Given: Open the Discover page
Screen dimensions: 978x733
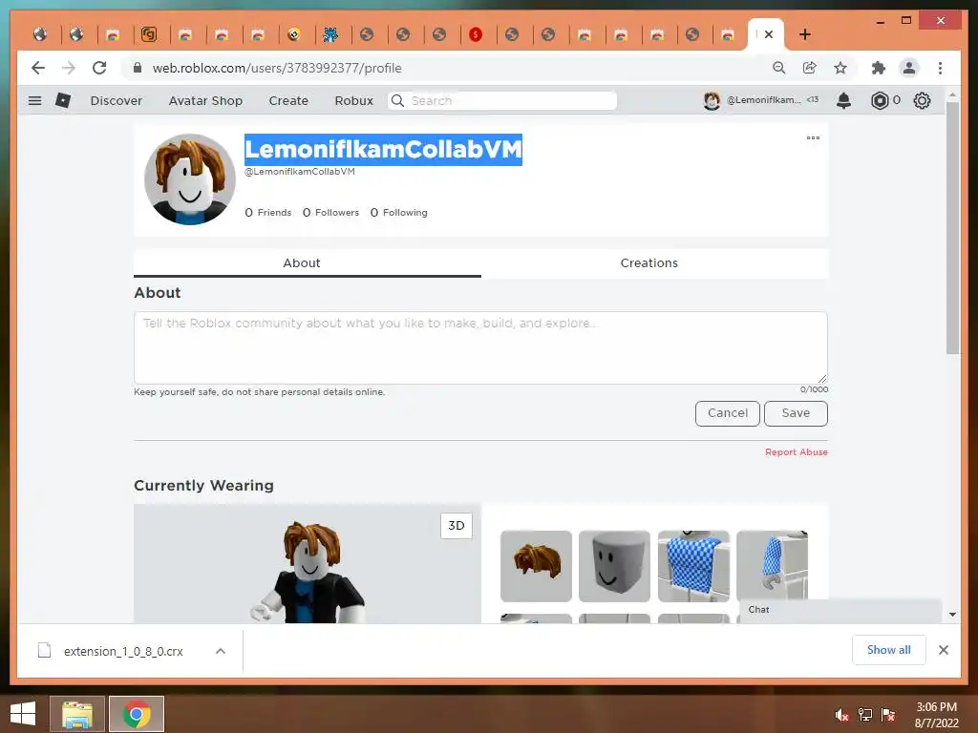Looking at the screenshot, I should coord(116,101).
